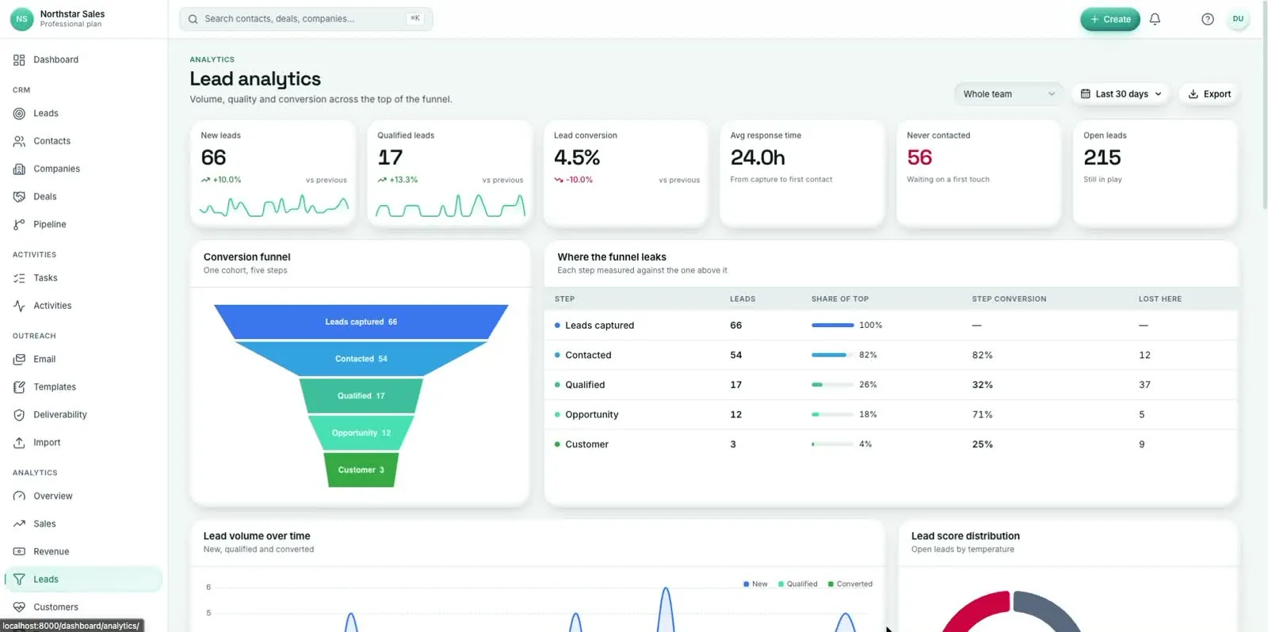Click the search magnifier icon
This screenshot has height=632, width=1268.
193,19
